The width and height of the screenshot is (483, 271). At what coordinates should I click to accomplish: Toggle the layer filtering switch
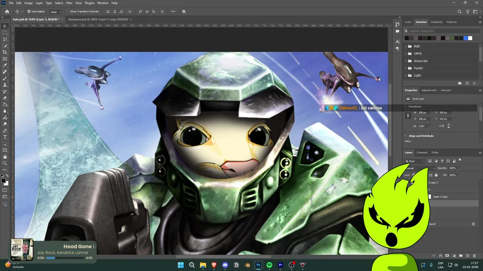click(x=460, y=160)
